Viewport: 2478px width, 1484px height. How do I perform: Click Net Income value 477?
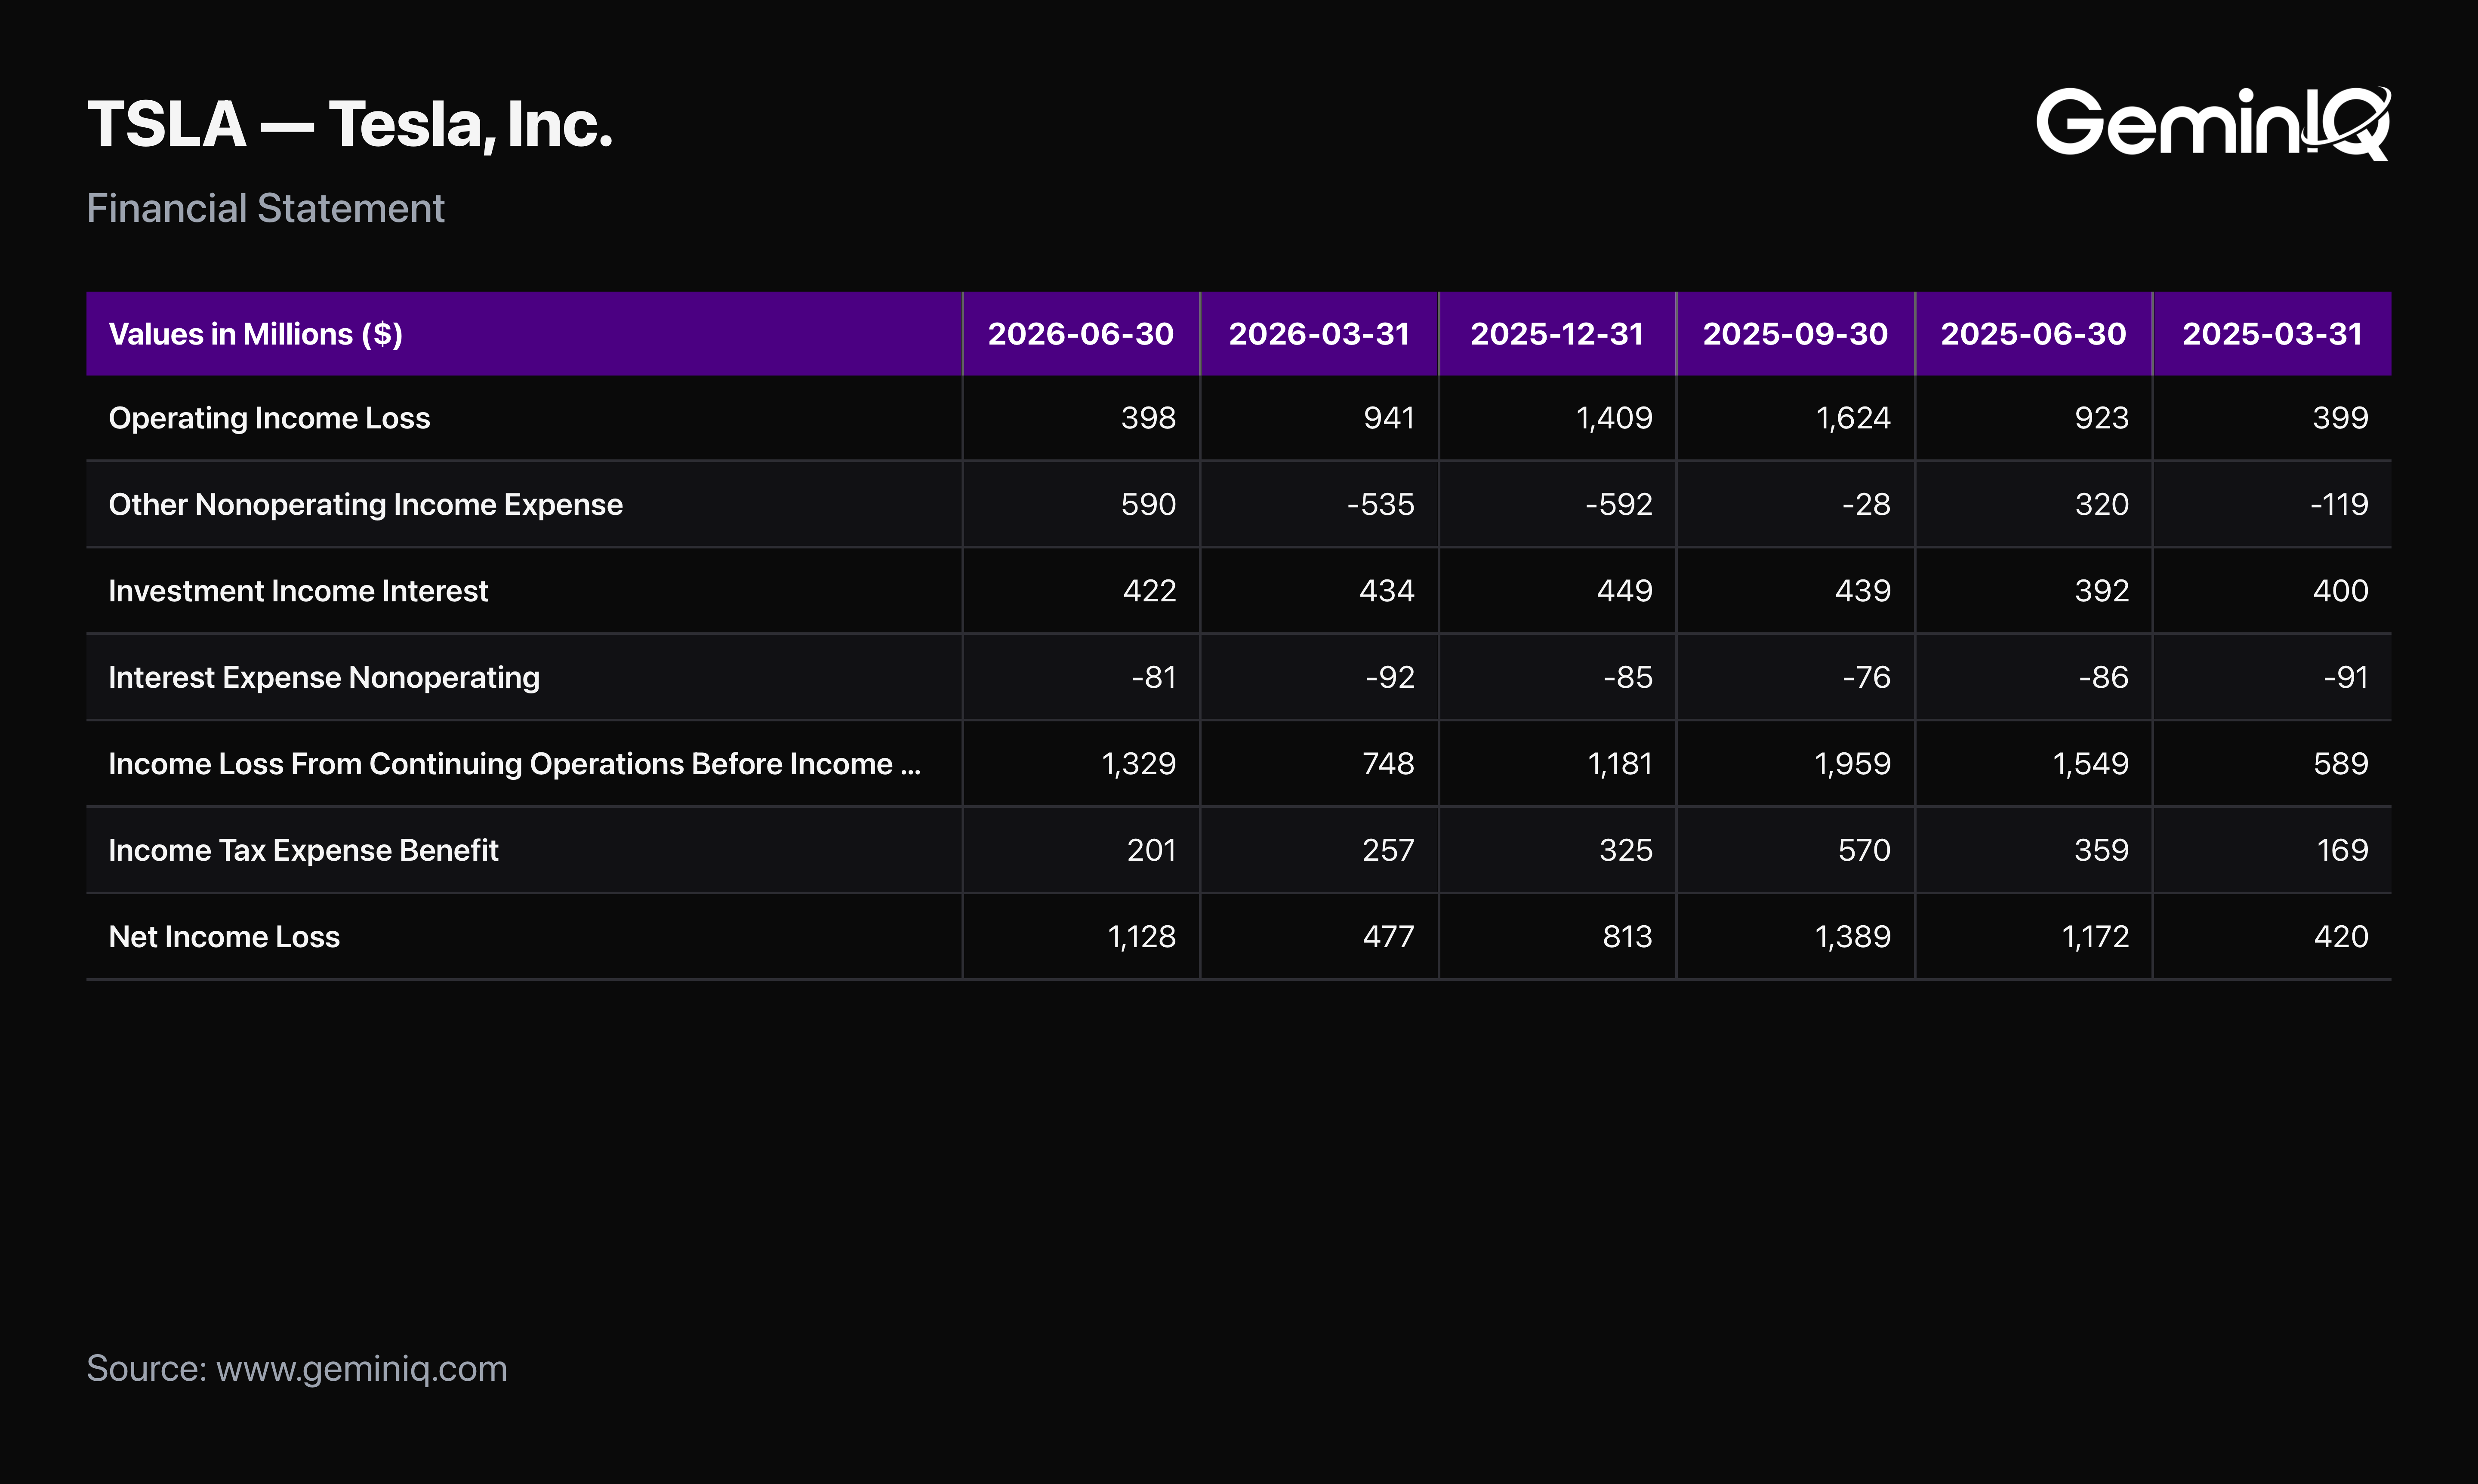pos(1388,937)
